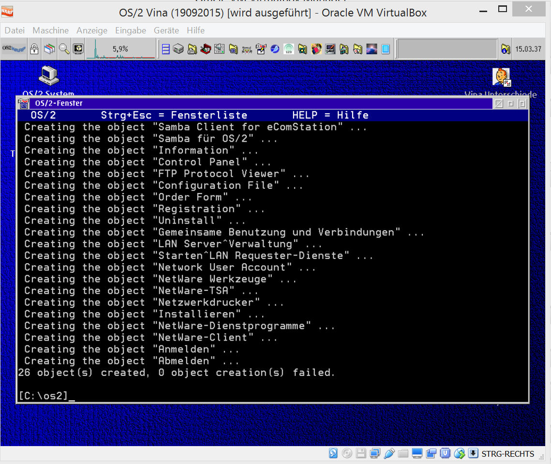Open the green arc 123 icon
Screen dimensions: 551x464
coord(288,49)
